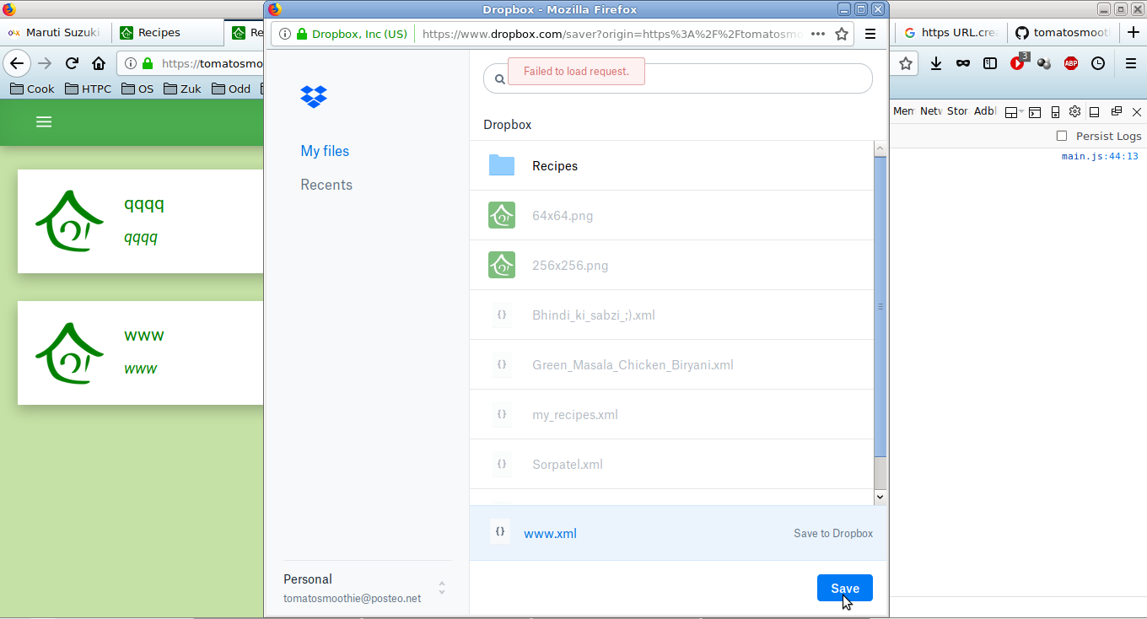Open browsing history via the clock icon
Image resolution: width=1147 pixels, height=619 pixels.
[1097, 63]
